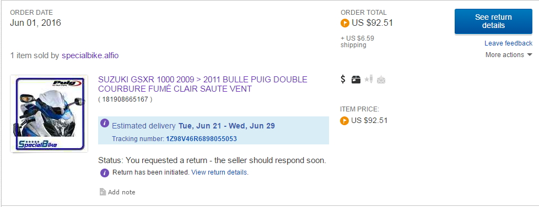Click the More actions dropdown arrow
The image size is (539, 207).
[530, 55]
